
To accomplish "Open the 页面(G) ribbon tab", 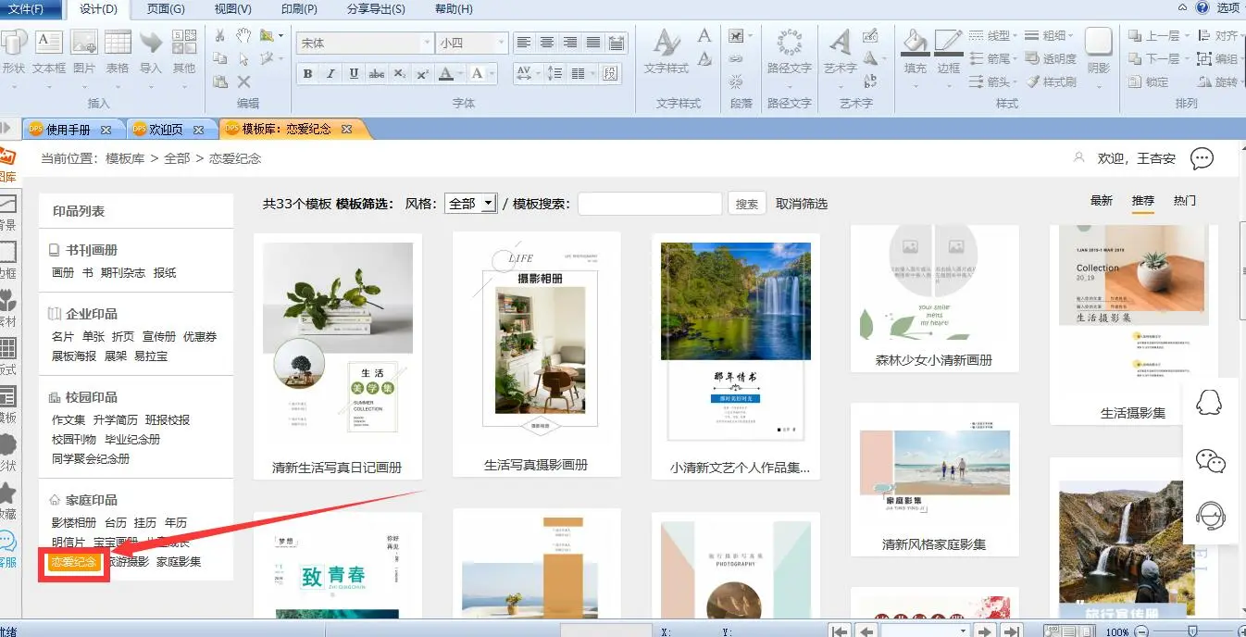I will (x=166, y=9).
